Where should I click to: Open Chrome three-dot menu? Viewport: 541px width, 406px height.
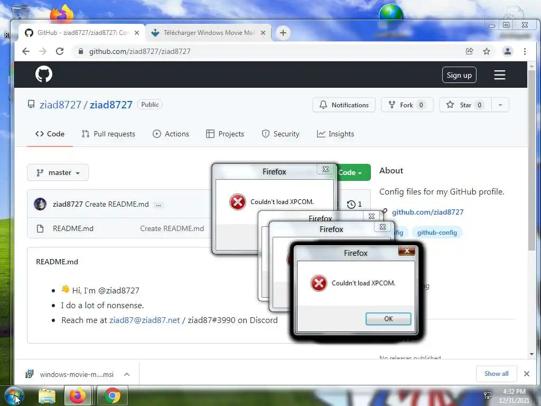[525, 51]
